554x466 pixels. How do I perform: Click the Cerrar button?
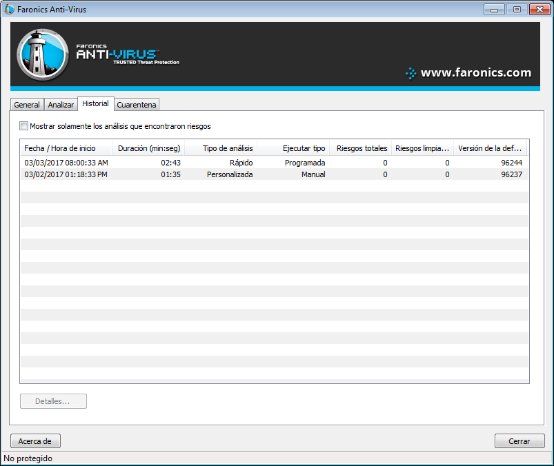coord(520,441)
